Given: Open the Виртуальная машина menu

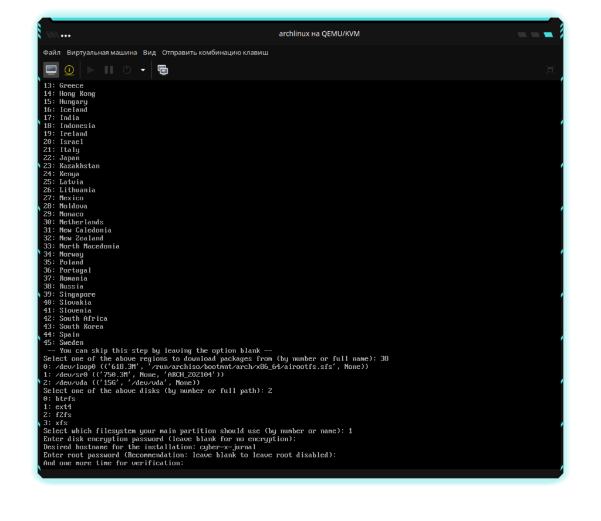Looking at the screenshot, I should pyautogui.click(x=102, y=52).
